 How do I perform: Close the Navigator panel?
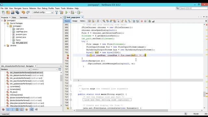coord(35,66)
